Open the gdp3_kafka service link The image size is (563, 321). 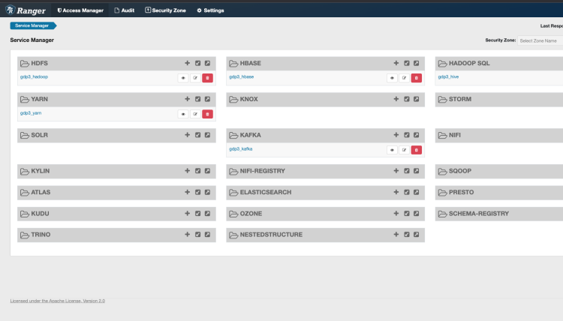click(x=240, y=148)
